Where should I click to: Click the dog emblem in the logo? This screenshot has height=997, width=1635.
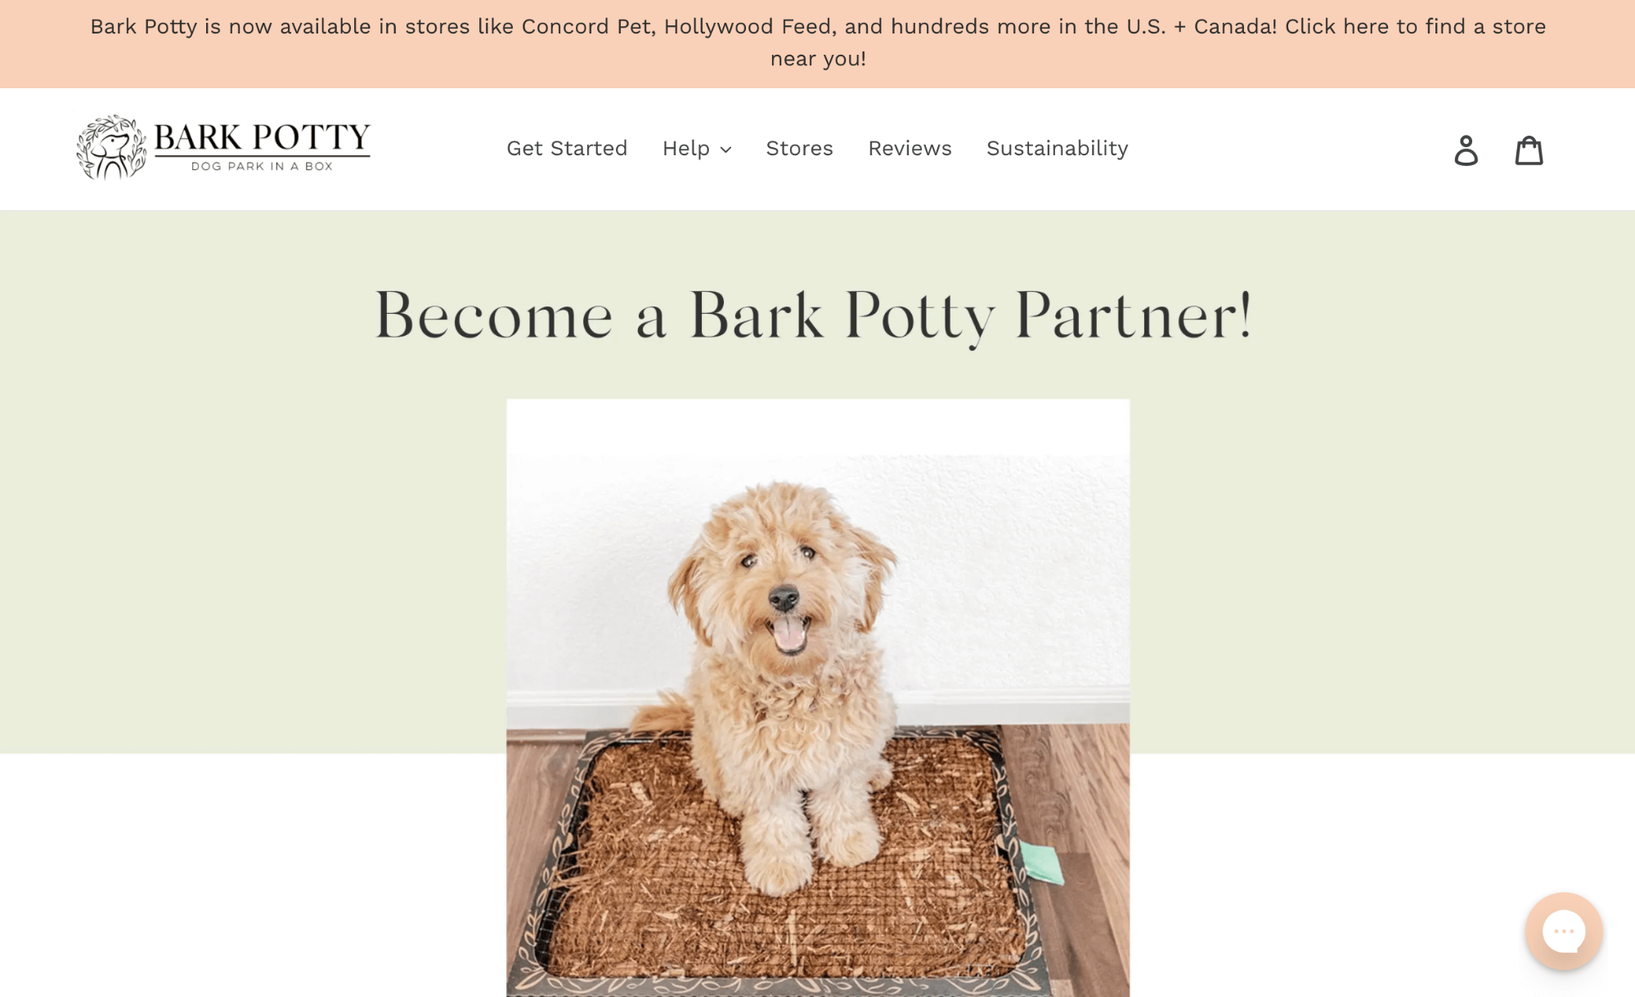[x=112, y=147]
